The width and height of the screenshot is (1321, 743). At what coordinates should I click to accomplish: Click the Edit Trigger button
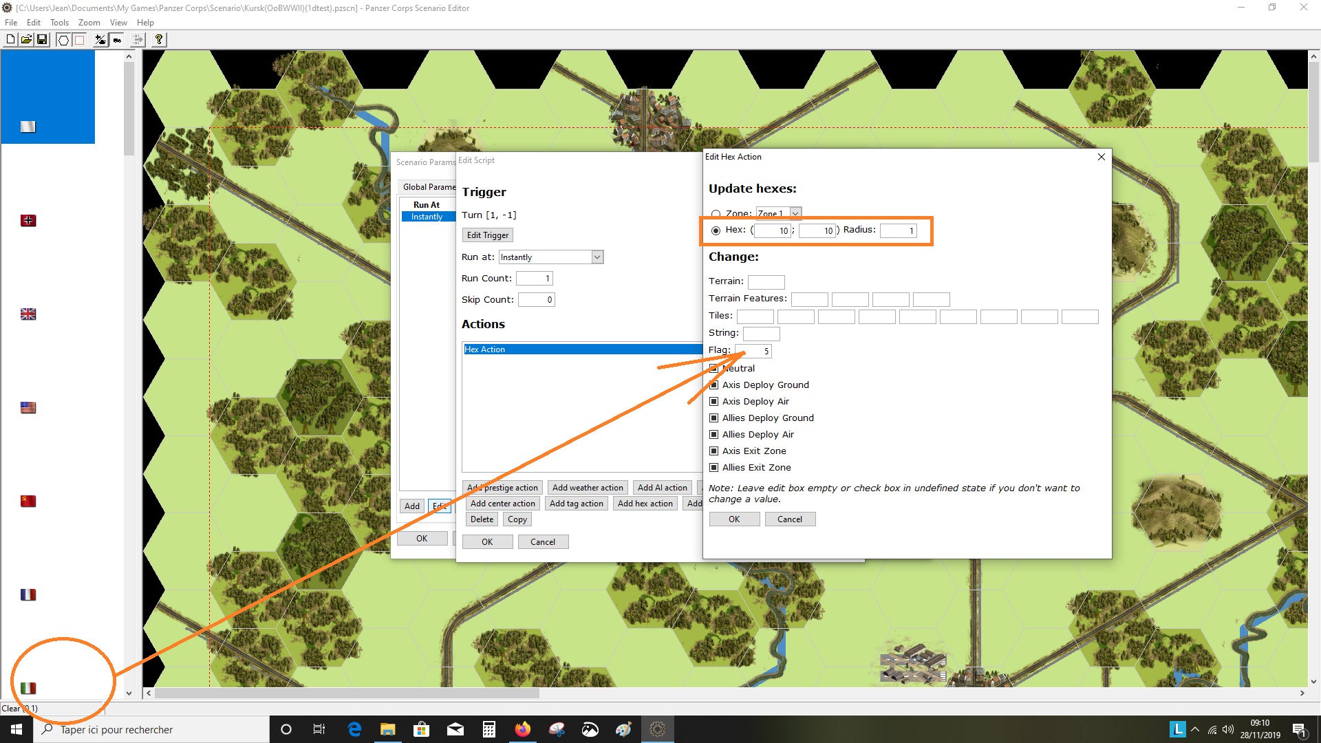(x=488, y=235)
